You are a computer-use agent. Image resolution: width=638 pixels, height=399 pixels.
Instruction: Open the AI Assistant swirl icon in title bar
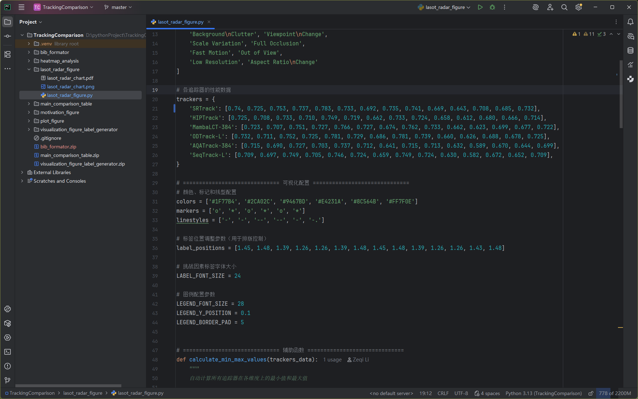(536, 7)
